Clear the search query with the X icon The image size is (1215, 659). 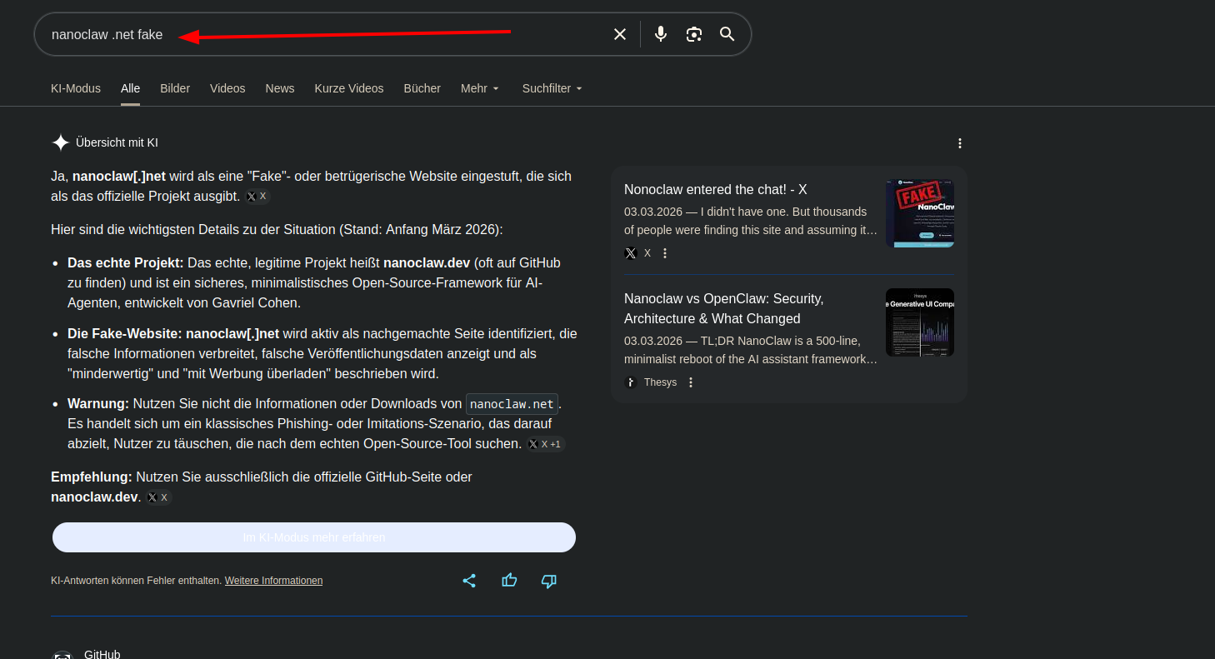pyautogui.click(x=620, y=34)
